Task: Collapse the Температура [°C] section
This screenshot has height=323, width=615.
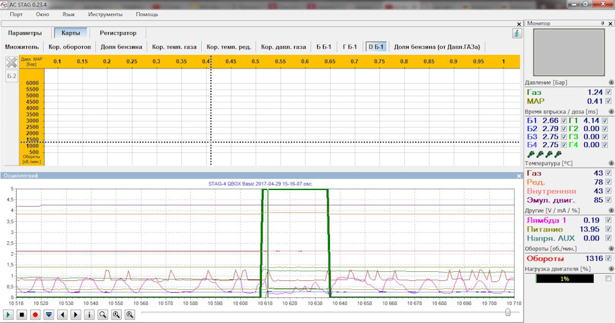Action: [x=611, y=163]
